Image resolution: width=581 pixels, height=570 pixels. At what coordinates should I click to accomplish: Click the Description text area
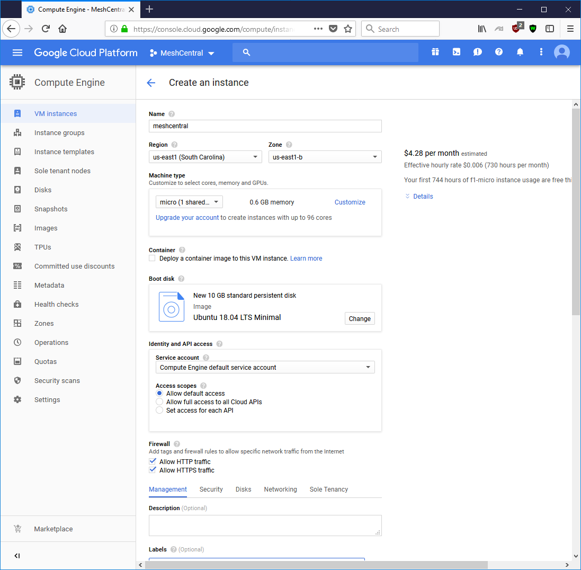265,526
